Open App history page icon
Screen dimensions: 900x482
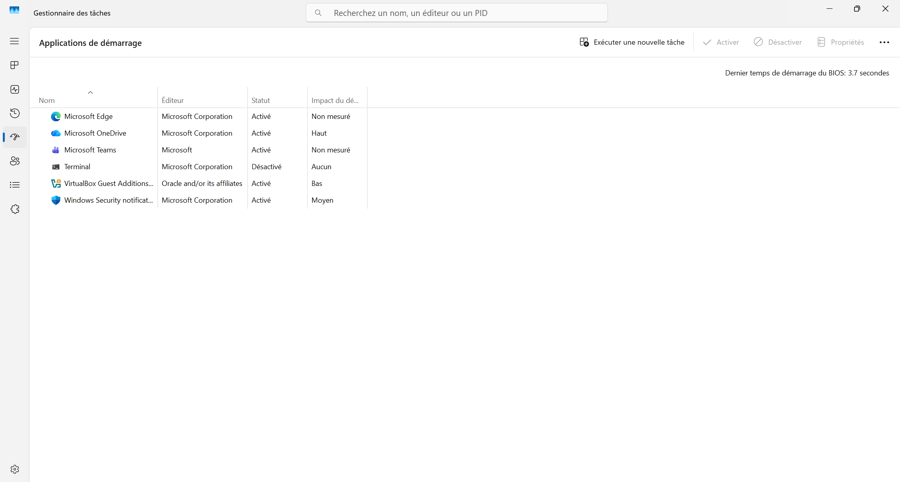tap(14, 113)
